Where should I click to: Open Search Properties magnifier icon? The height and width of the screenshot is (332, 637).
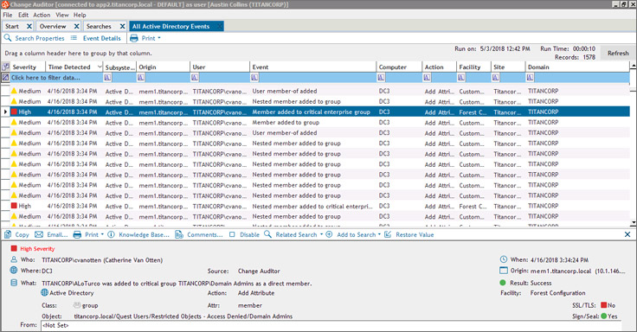point(8,38)
